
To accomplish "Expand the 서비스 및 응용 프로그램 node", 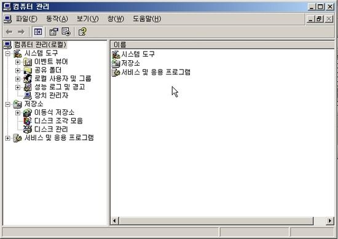I will pos(7,138).
